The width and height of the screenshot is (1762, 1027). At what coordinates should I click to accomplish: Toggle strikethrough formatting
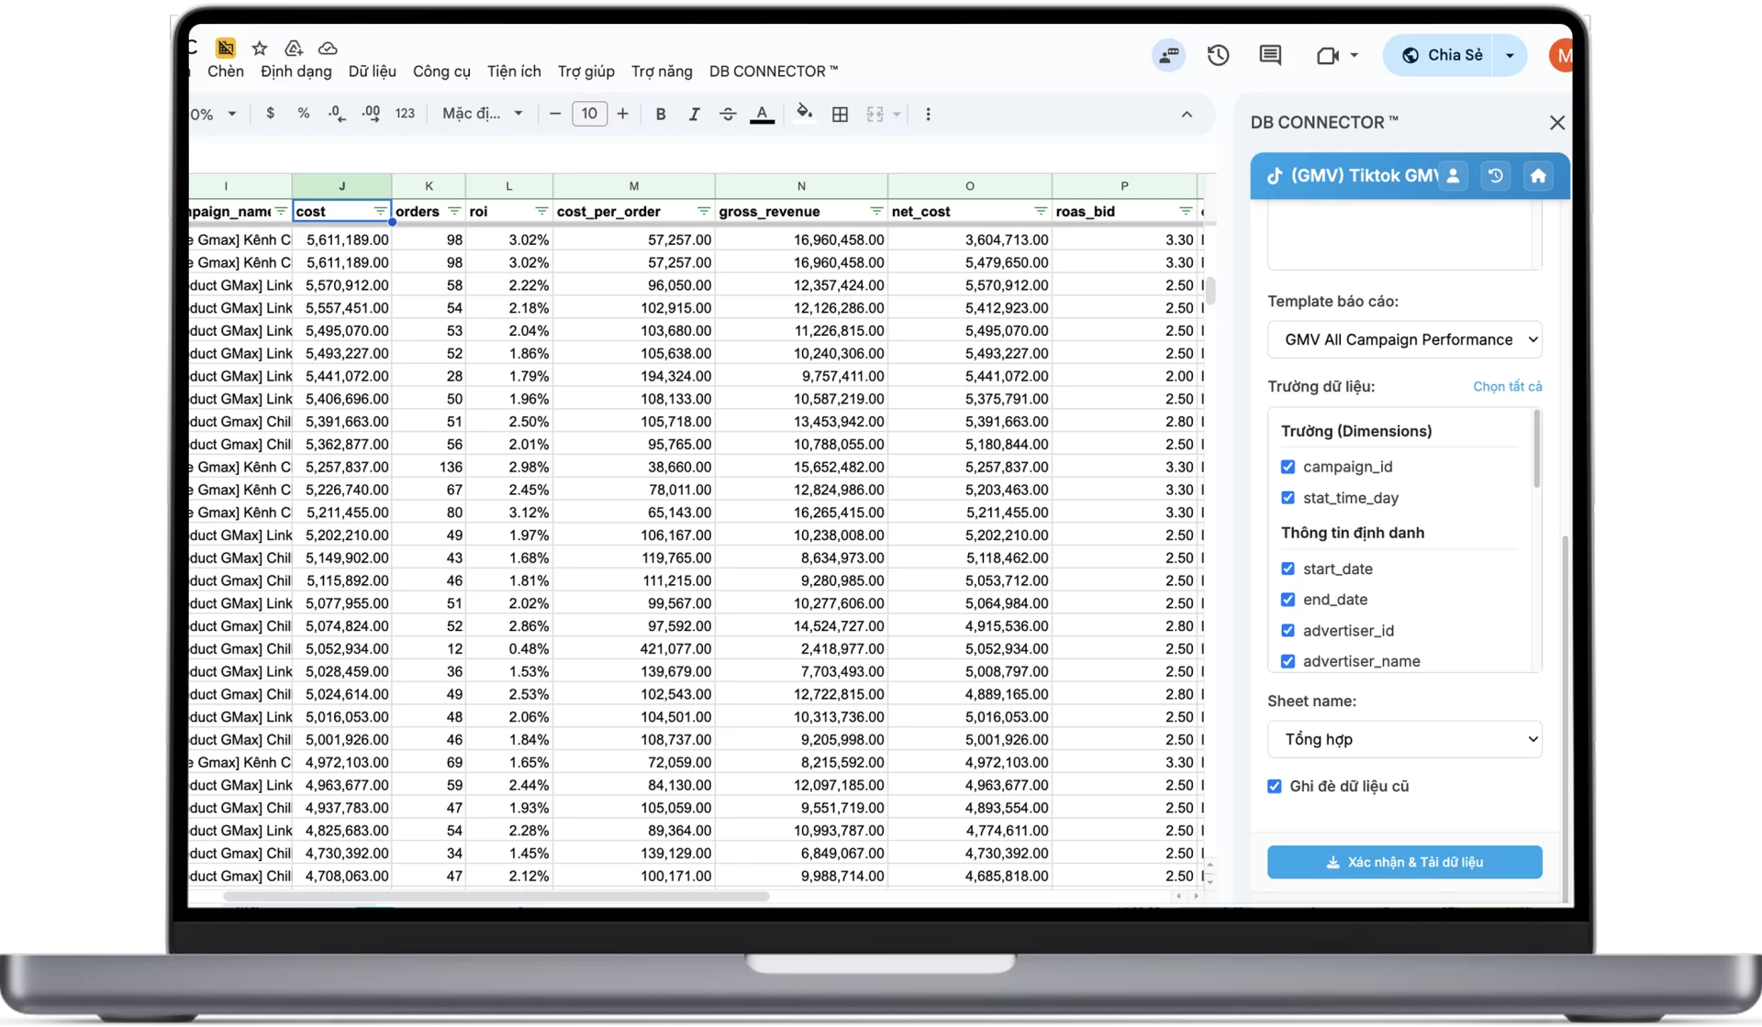click(728, 114)
